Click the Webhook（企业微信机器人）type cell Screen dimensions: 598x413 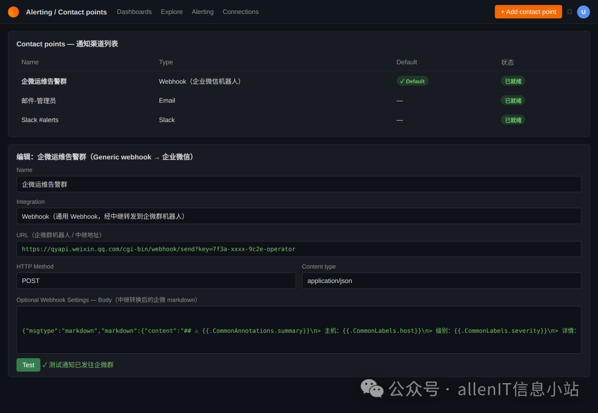pos(201,81)
